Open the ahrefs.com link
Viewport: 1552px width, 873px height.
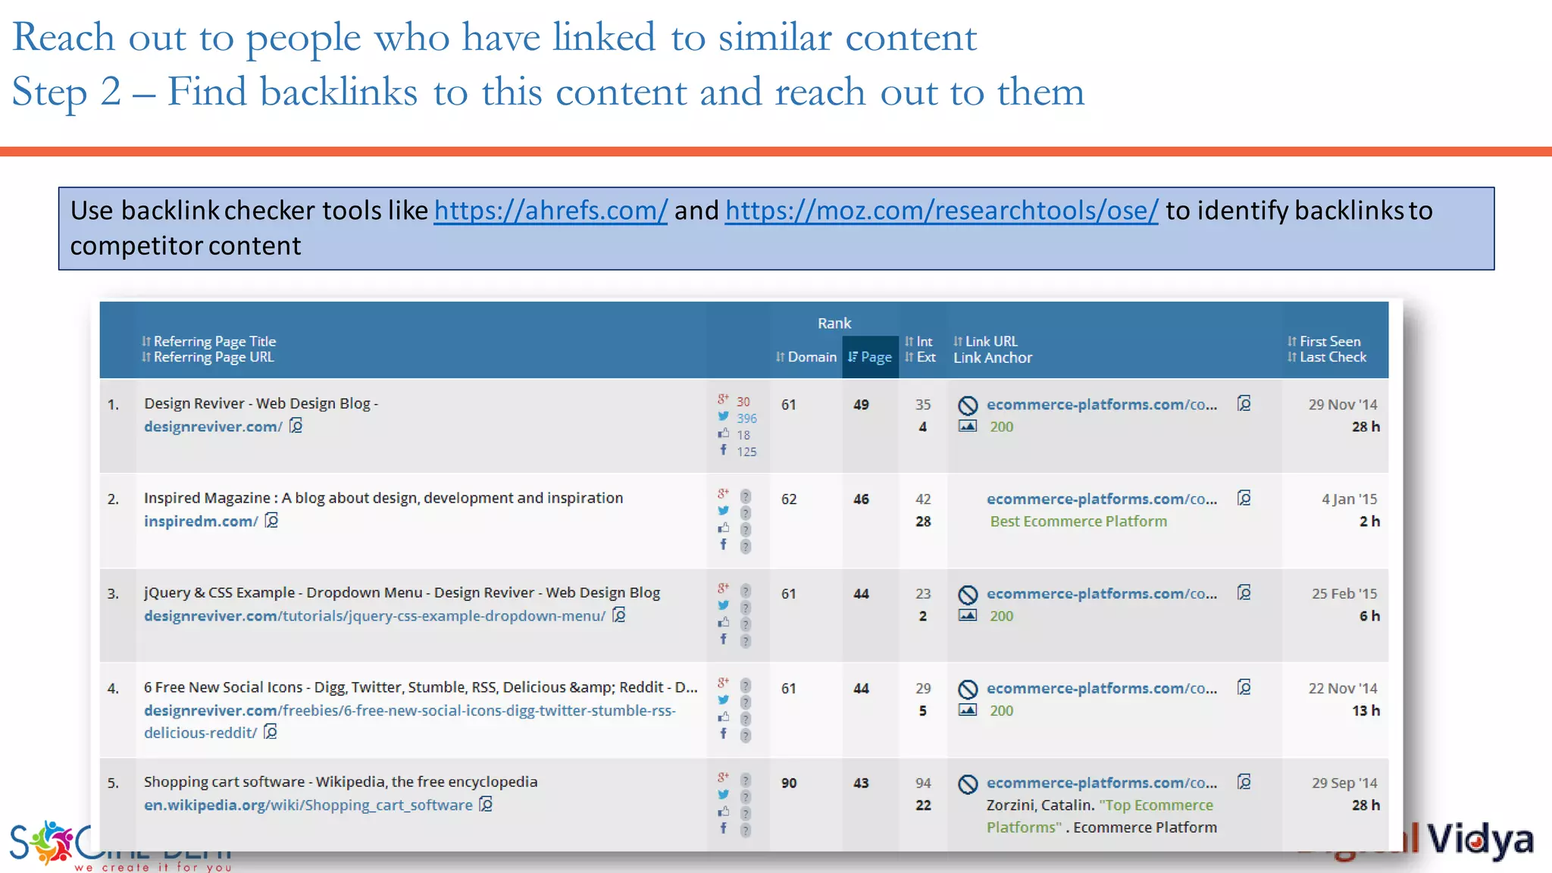(551, 210)
